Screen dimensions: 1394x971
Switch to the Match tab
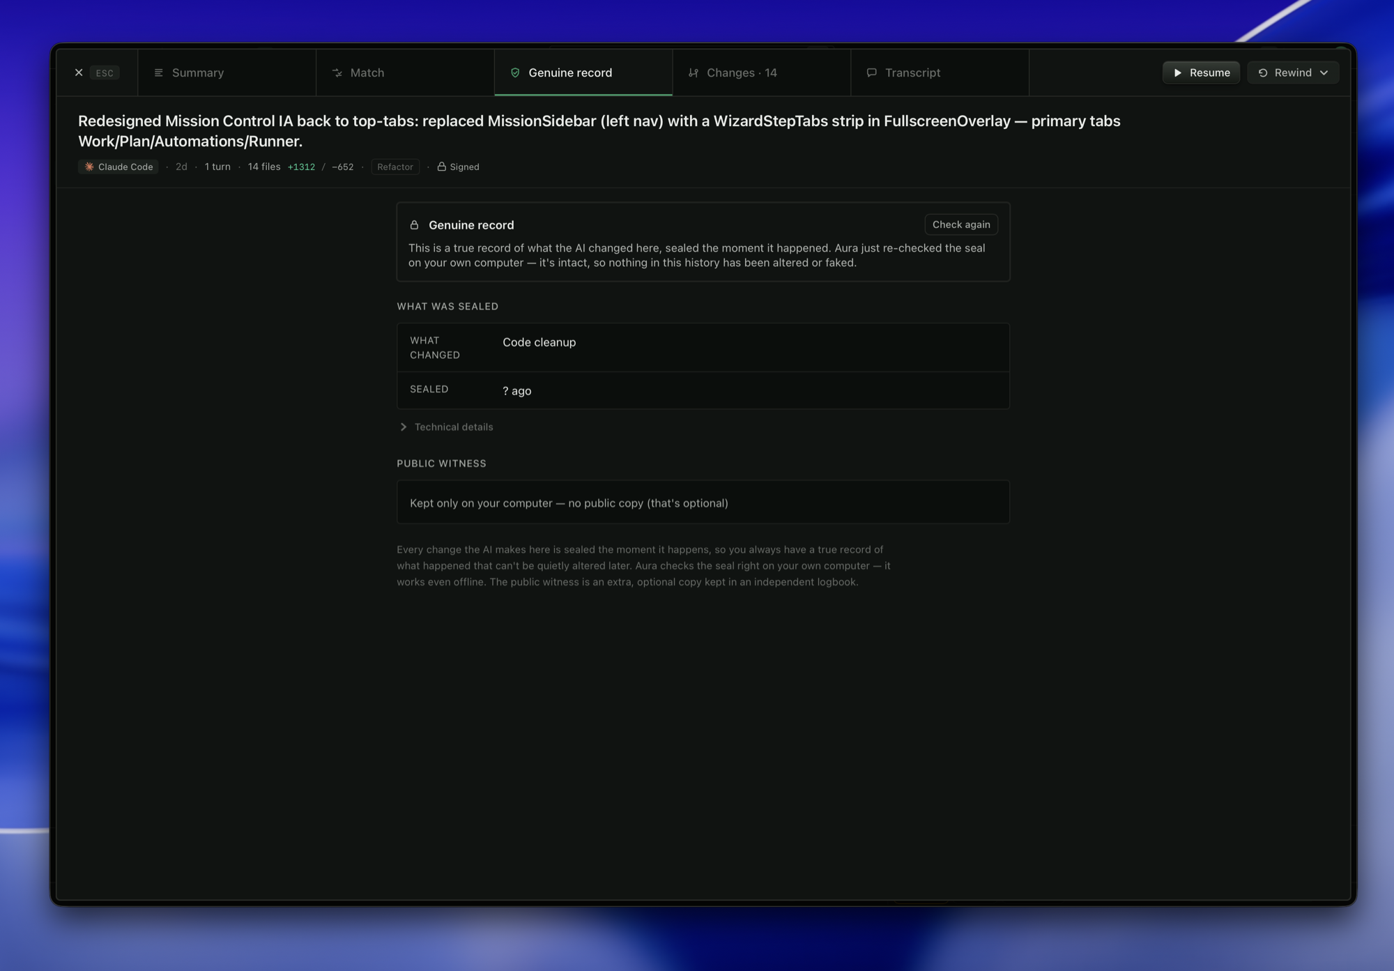(405, 72)
